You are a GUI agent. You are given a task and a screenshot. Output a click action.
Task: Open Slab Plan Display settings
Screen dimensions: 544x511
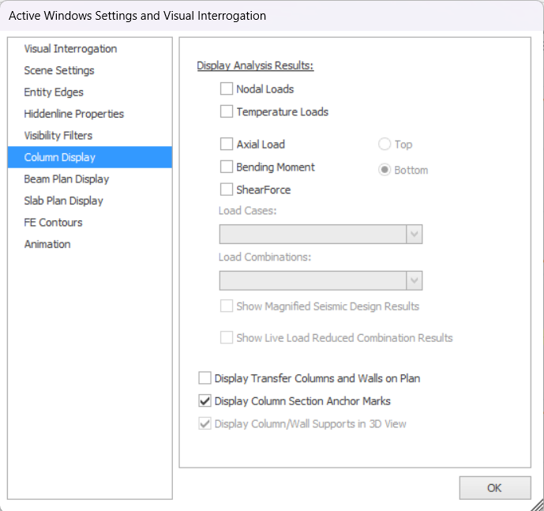pos(63,201)
